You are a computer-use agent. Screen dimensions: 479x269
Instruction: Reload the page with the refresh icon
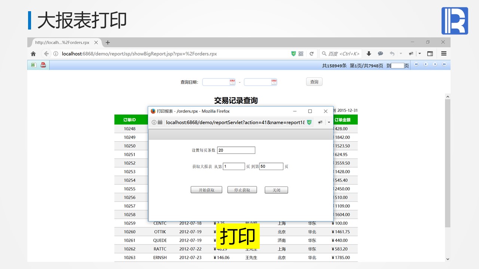point(311,54)
